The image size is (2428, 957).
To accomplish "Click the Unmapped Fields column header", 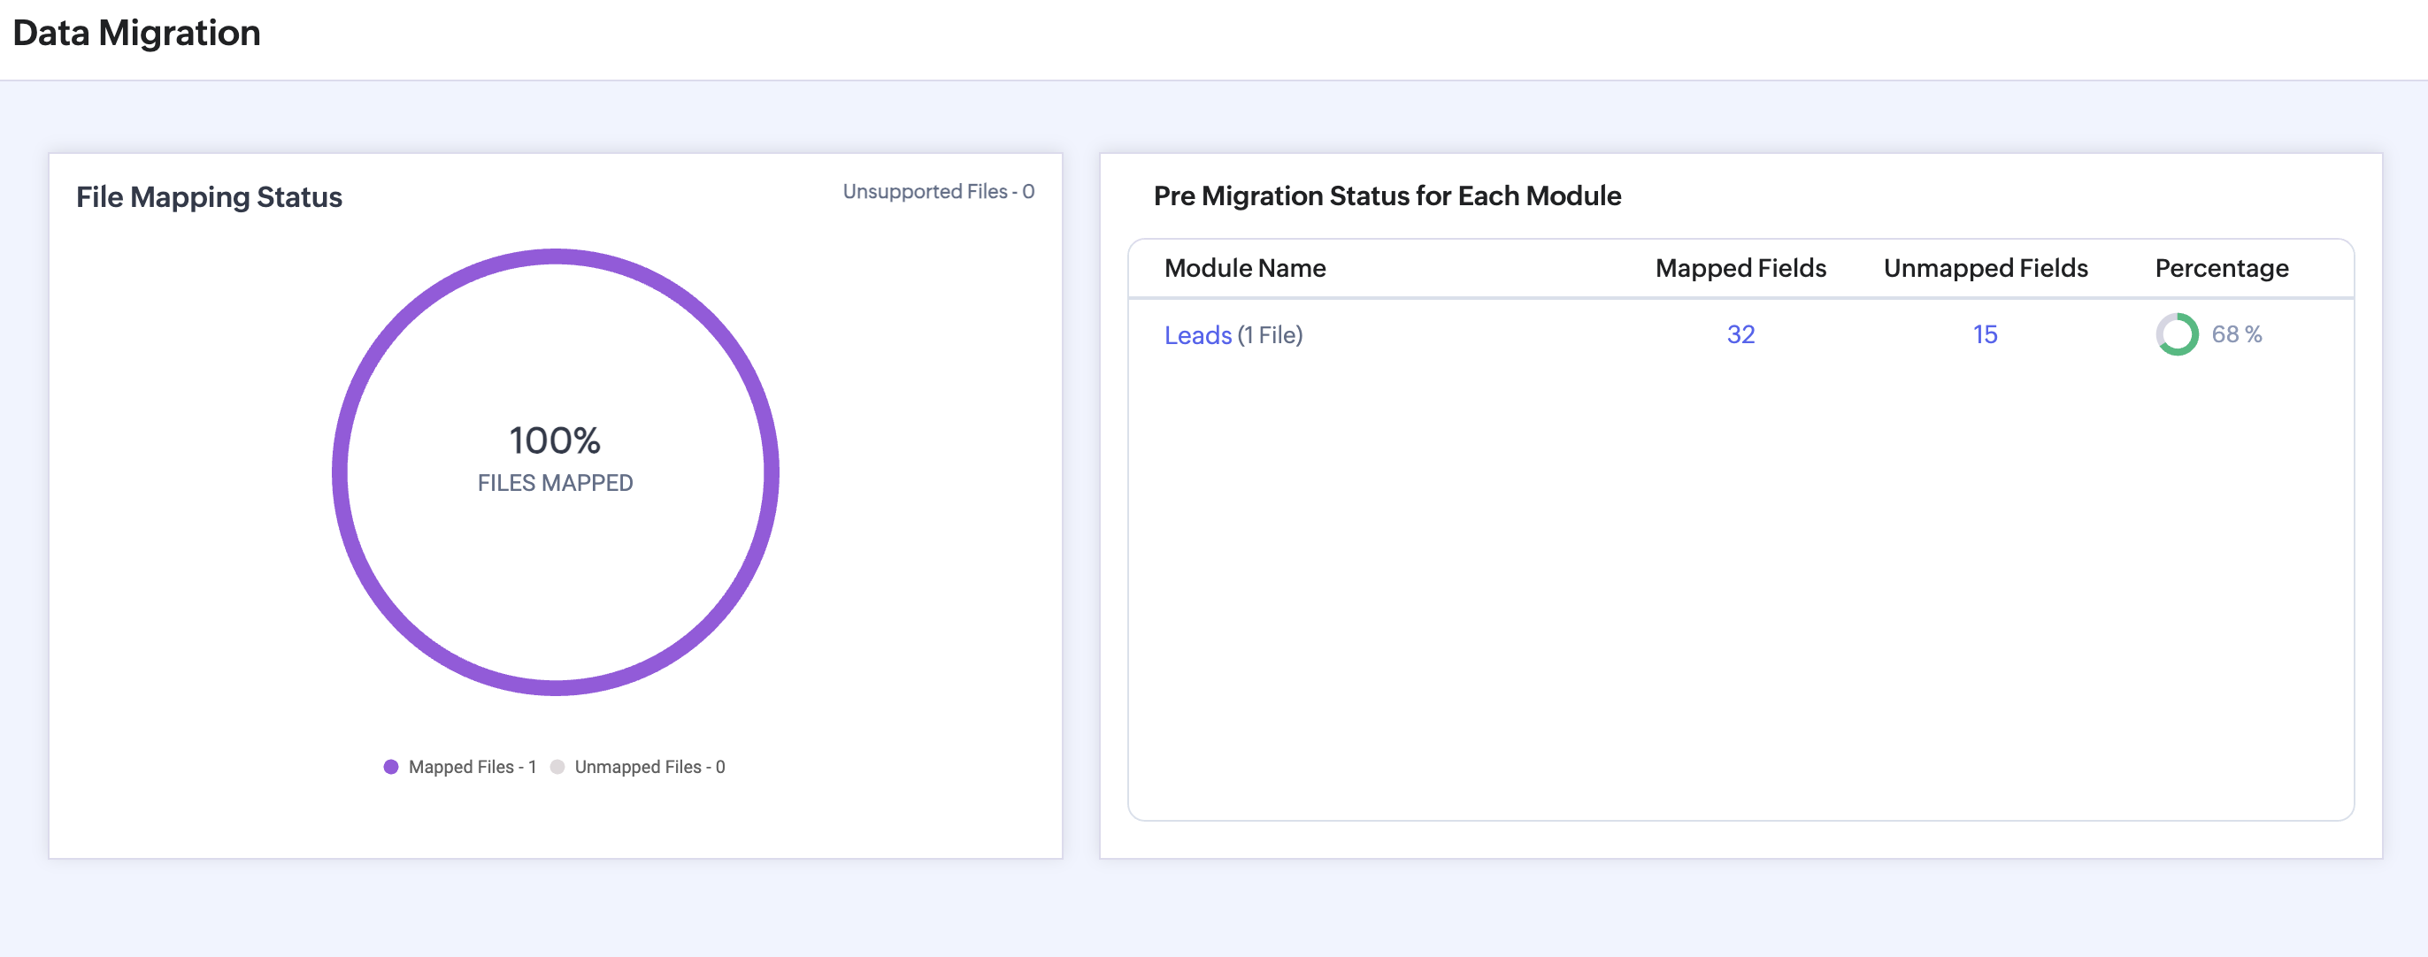I will (x=1985, y=269).
